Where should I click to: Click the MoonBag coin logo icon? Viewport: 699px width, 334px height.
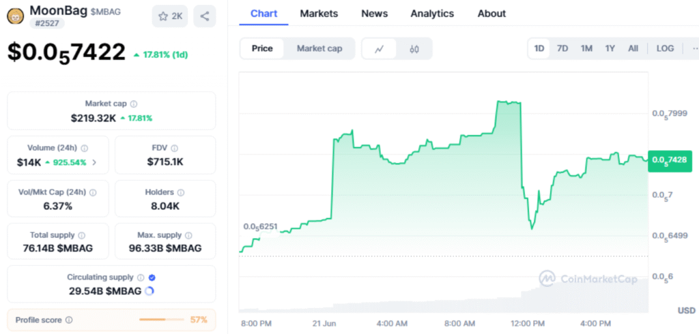(15, 15)
